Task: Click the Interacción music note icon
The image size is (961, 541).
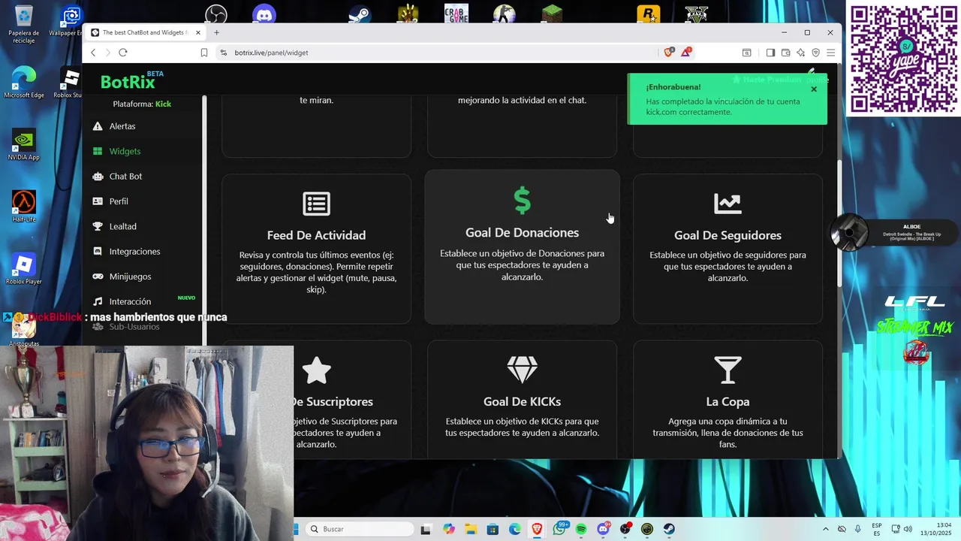Action: 98,301
